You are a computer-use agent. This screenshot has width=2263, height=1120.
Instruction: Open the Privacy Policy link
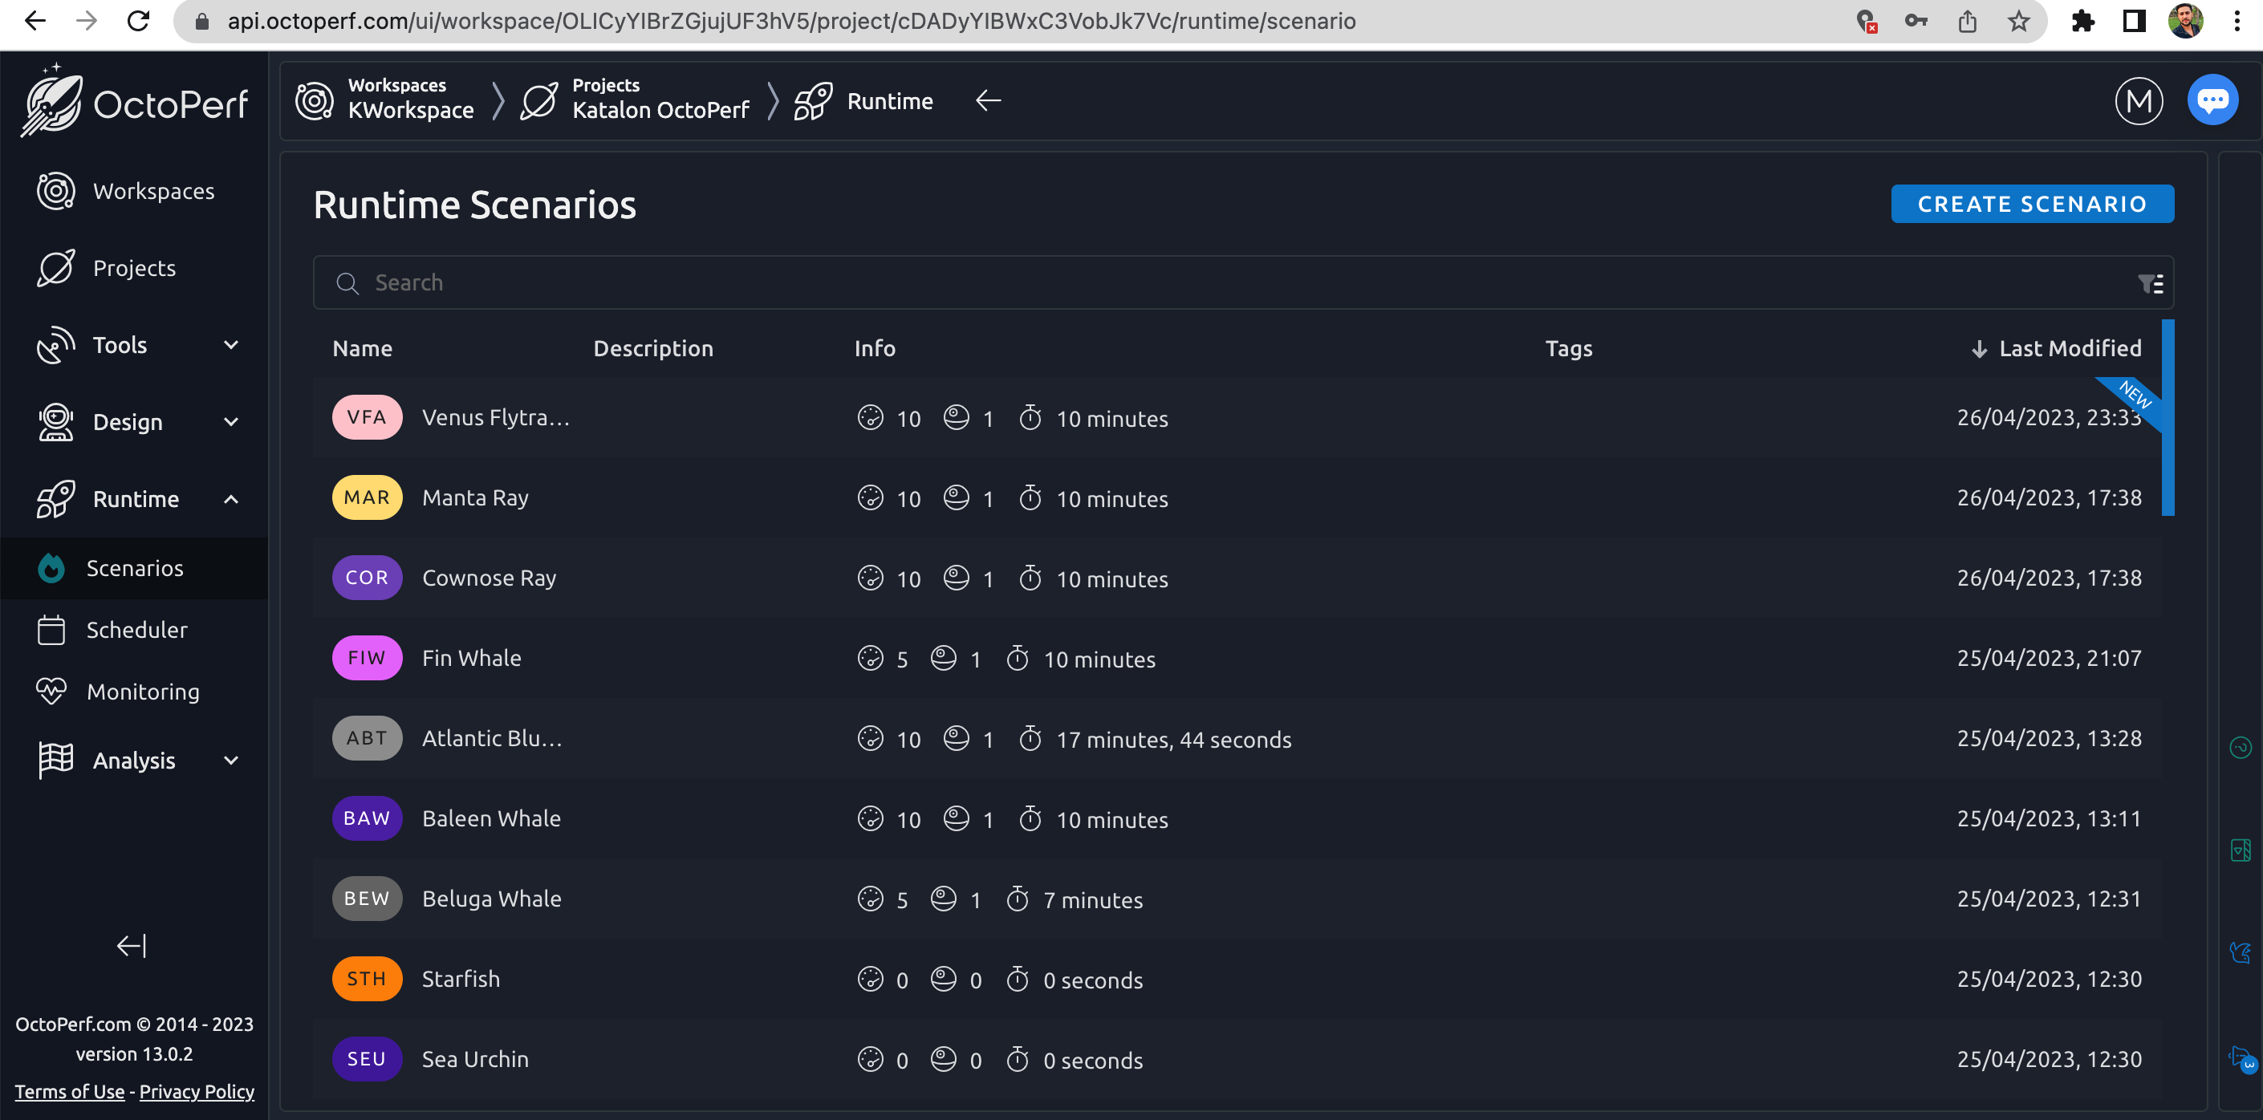pyautogui.click(x=197, y=1091)
